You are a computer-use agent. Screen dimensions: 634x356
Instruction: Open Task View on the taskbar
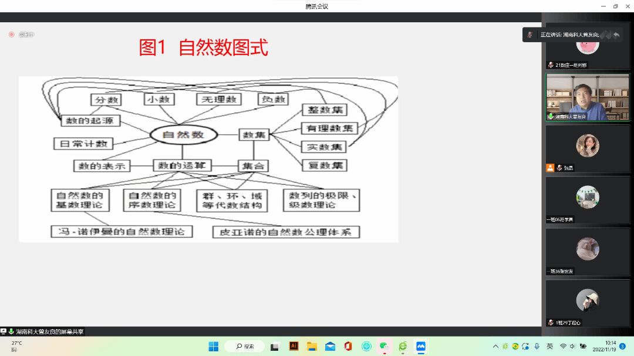coord(275,347)
